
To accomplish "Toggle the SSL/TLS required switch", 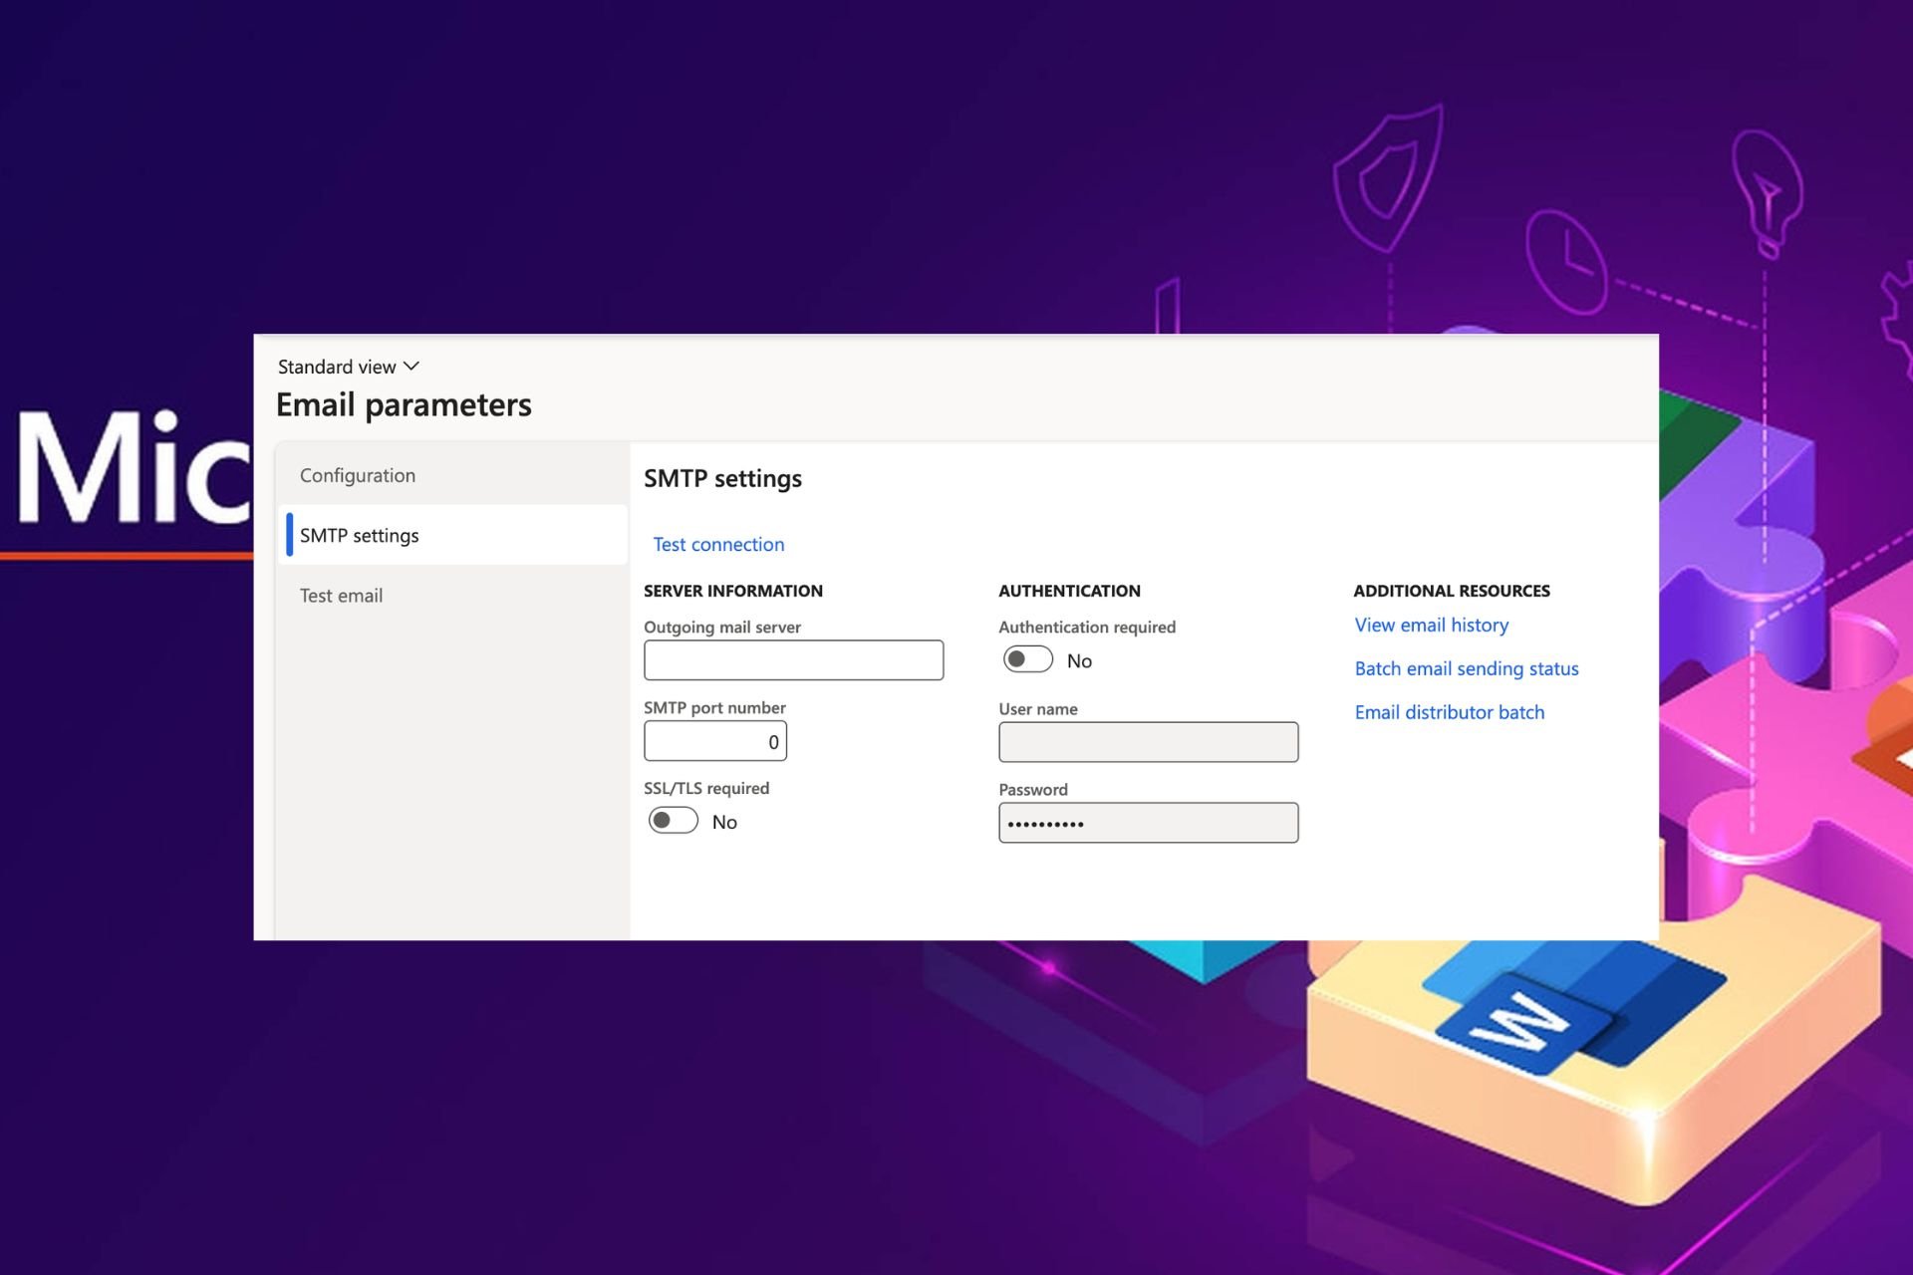I will point(673,821).
